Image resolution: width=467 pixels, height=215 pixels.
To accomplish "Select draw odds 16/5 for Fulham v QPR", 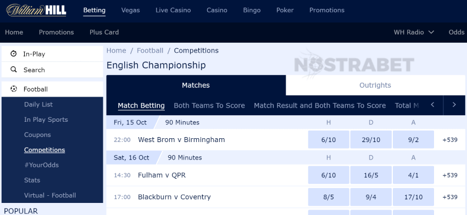I will 371,175.
